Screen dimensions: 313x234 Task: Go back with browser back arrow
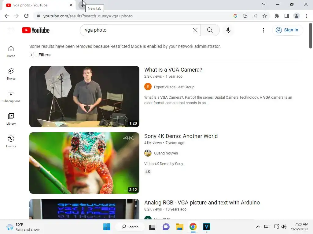7,16
